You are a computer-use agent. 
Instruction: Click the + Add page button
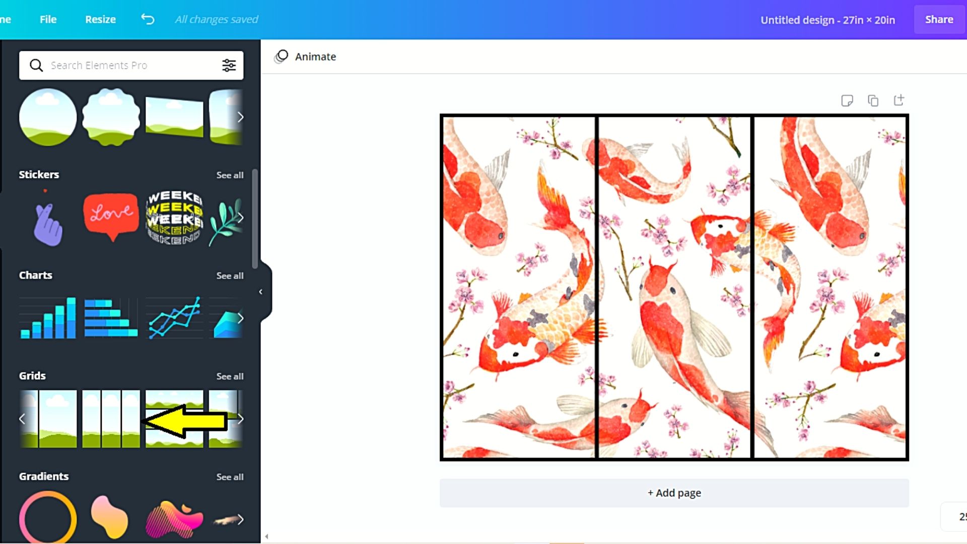pos(674,493)
